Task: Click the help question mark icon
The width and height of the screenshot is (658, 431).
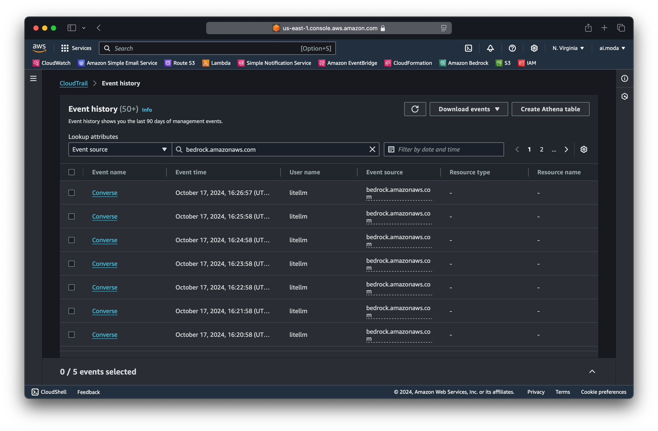Action: pyautogui.click(x=512, y=48)
